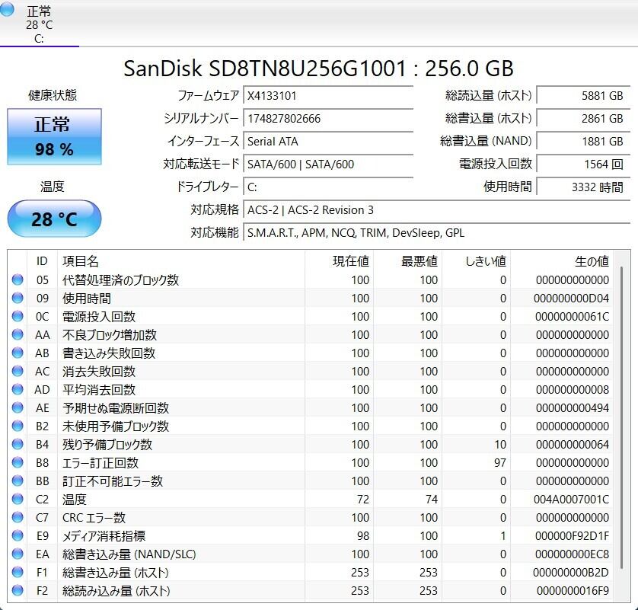Click the status orb for 使用時間 row
Screen dimensions: 638x610
tap(18, 299)
